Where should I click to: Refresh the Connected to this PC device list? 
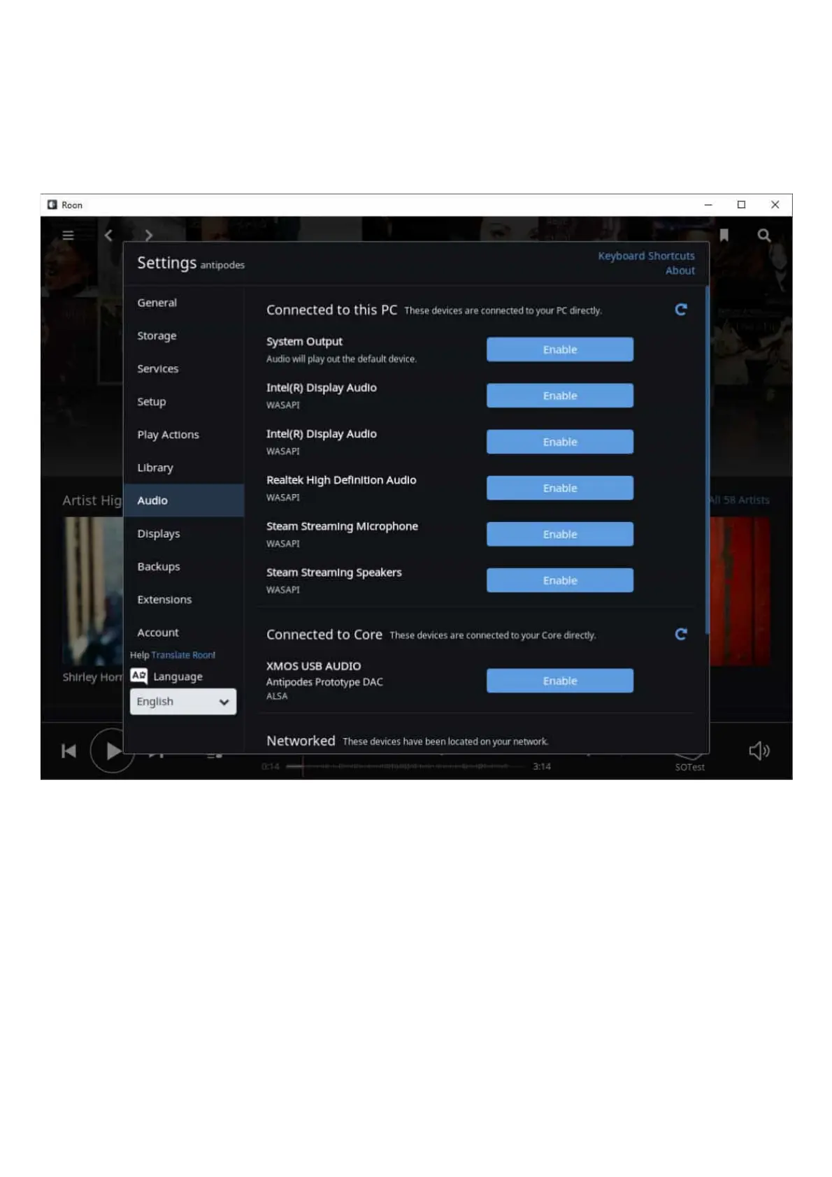point(681,310)
